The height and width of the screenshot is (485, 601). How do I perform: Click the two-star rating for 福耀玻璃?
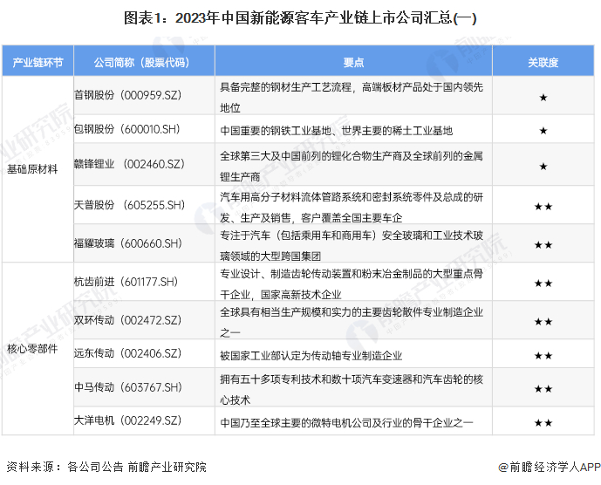(x=543, y=244)
